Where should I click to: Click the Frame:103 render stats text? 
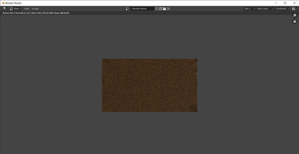[x=36, y=13]
